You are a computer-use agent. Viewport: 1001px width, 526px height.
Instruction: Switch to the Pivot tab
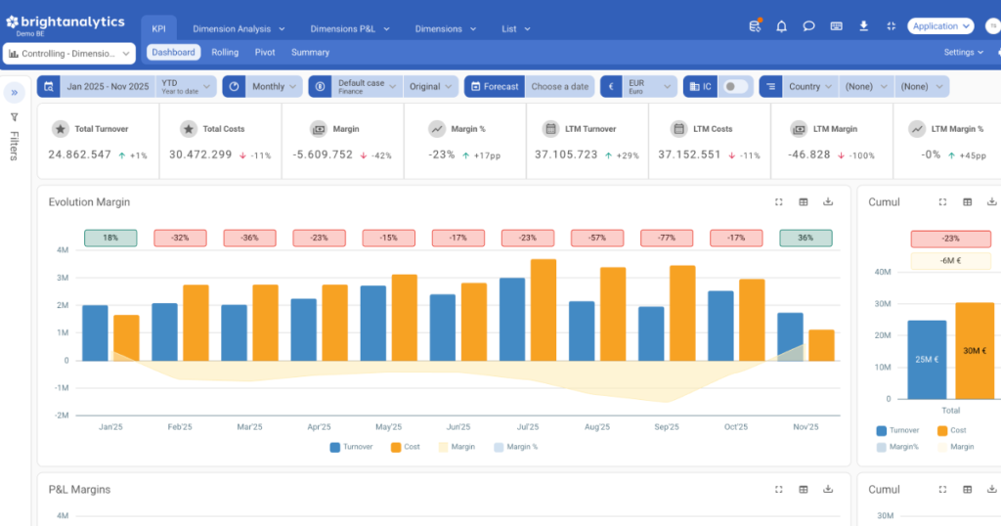265,53
